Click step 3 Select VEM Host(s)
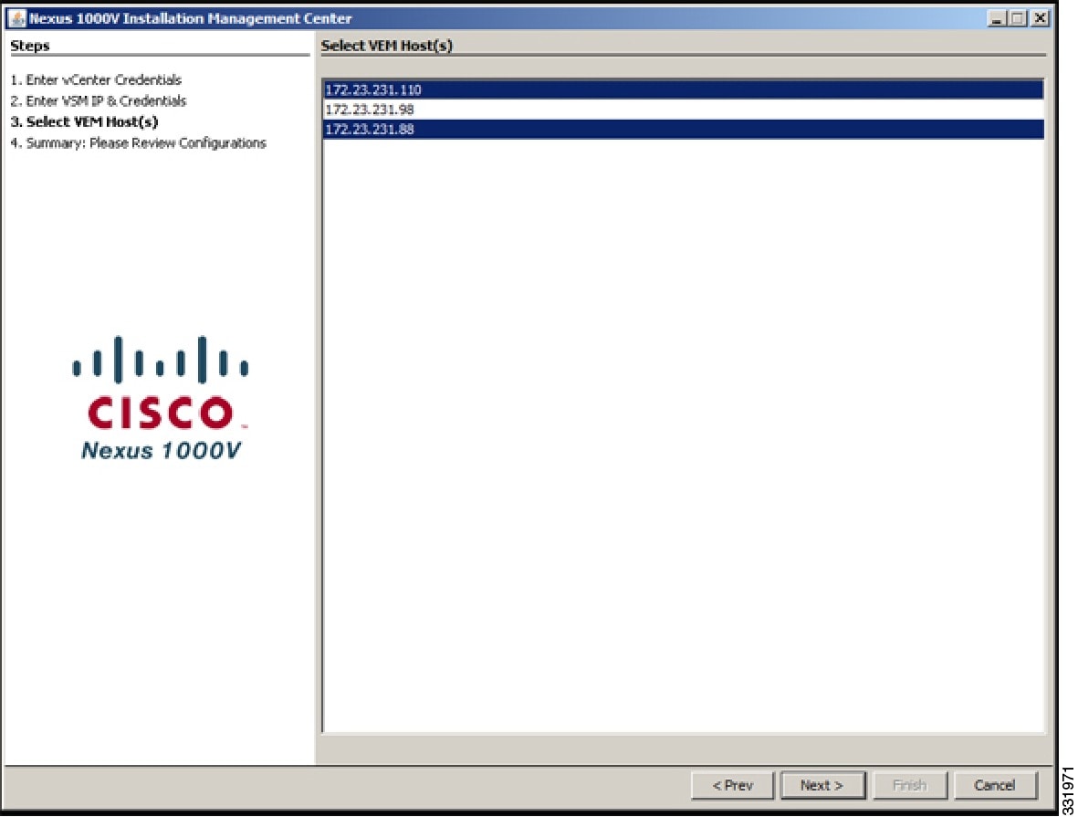 (x=85, y=121)
